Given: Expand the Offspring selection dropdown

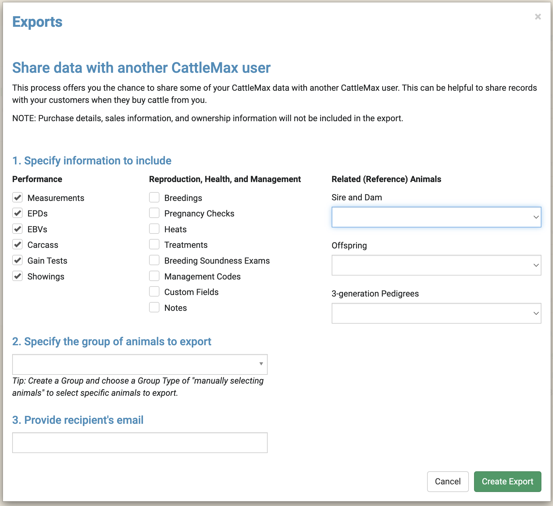Looking at the screenshot, I should pyautogui.click(x=436, y=265).
